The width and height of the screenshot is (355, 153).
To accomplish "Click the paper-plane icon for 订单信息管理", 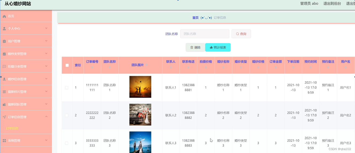I will click(4, 117).
